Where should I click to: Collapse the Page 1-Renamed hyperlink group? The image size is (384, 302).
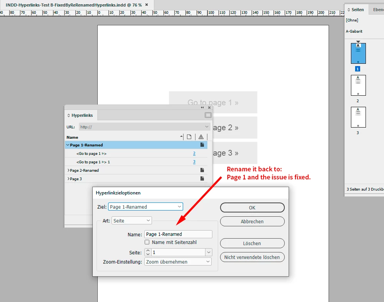[x=68, y=145]
